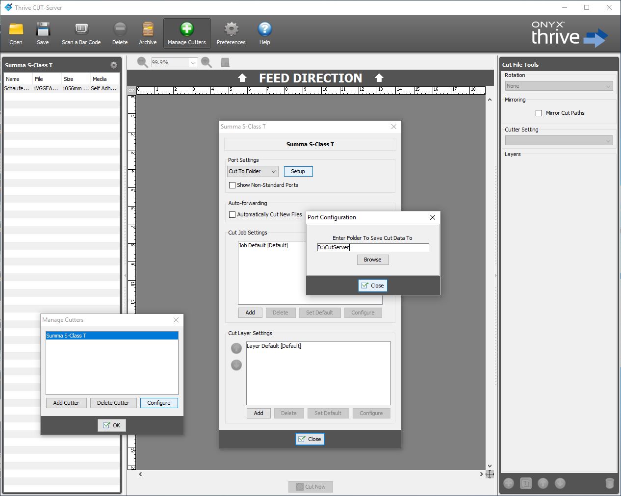Click the move layer down icon in Layers footer
The width and height of the screenshot is (621, 496).
[x=560, y=483]
